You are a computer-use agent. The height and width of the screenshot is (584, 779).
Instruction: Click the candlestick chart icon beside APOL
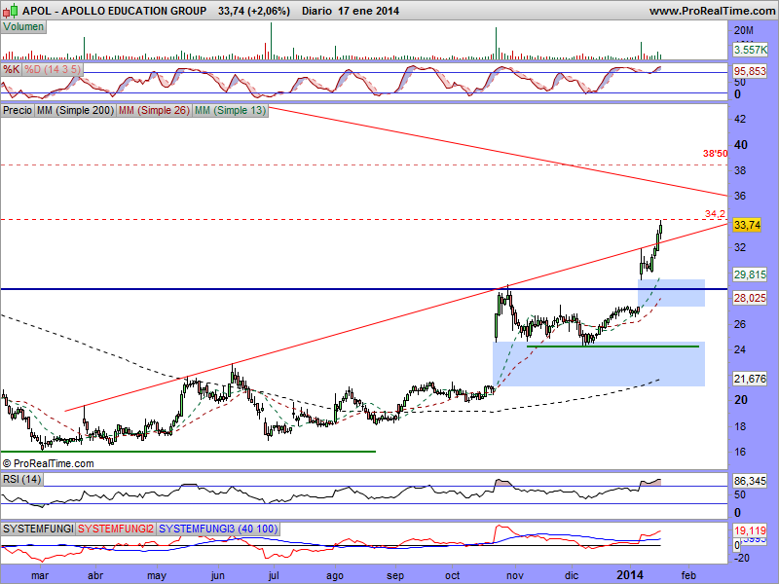pyautogui.click(x=11, y=10)
